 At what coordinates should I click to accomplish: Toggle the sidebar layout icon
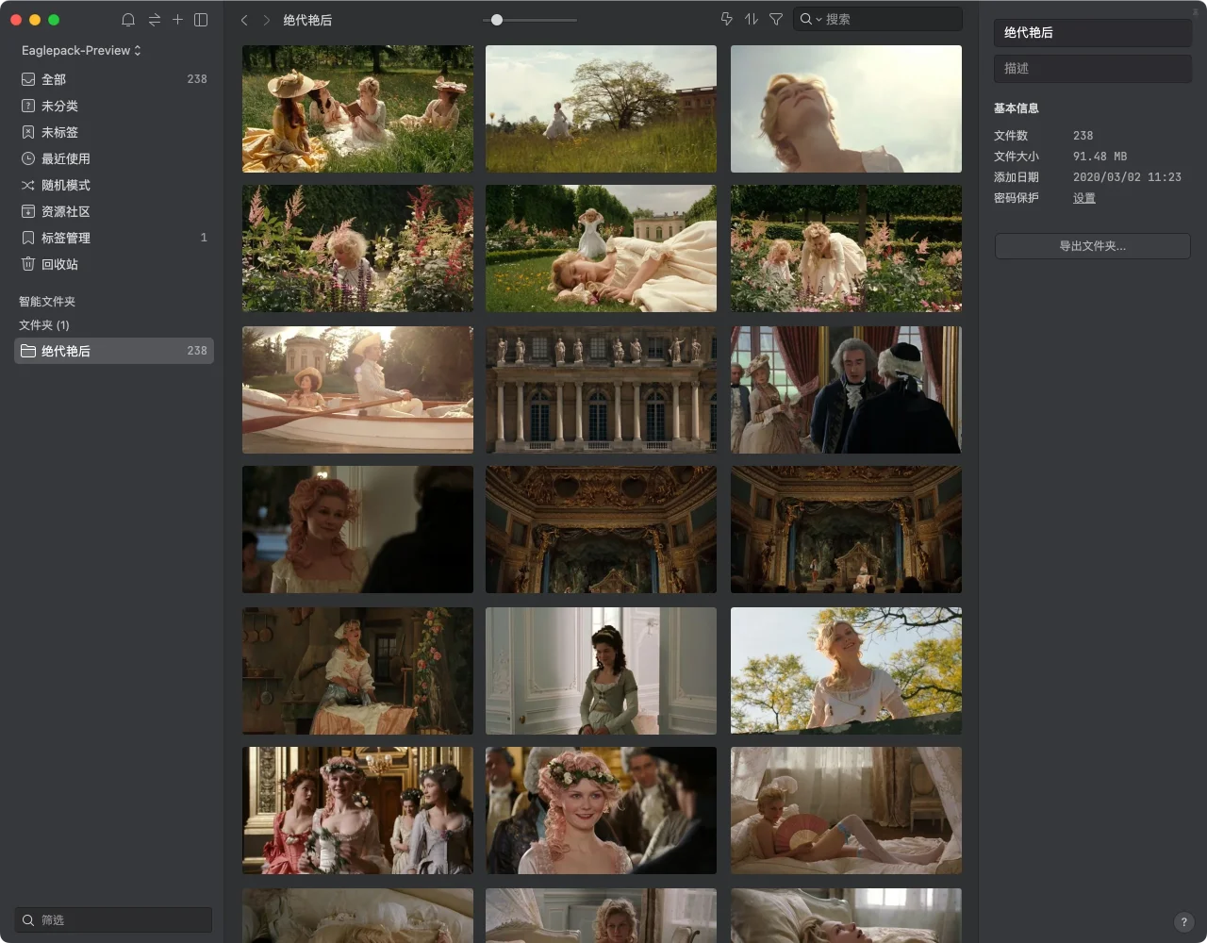coord(201,20)
